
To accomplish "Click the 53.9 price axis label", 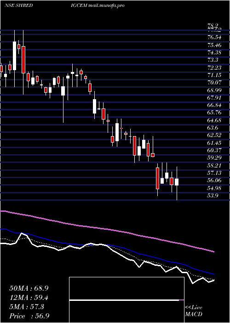I will click(x=213, y=196).
